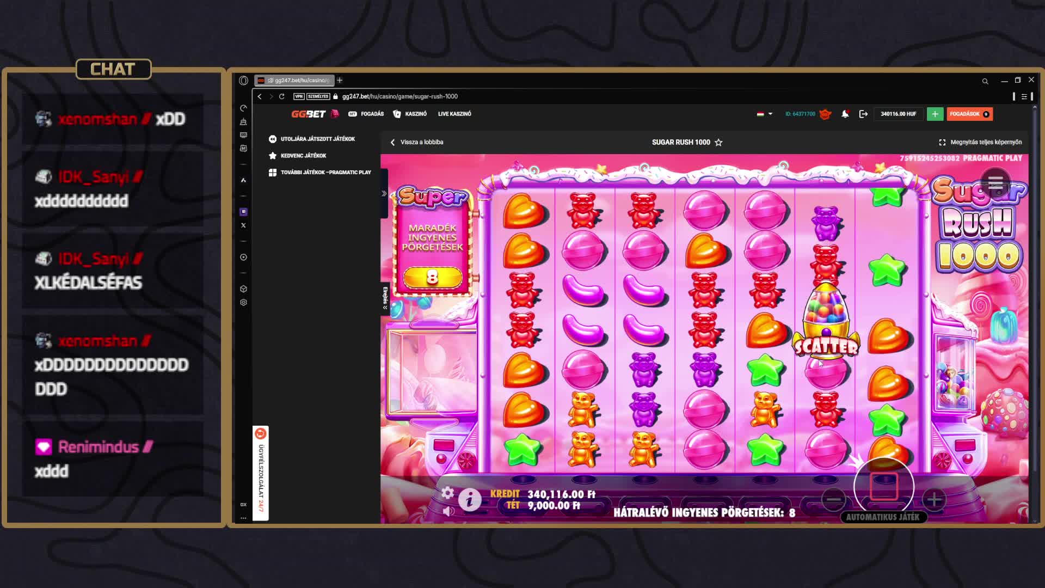Viewport: 1045px width, 588px height.
Task: Click the logout arrow icon
Action: [863, 114]
